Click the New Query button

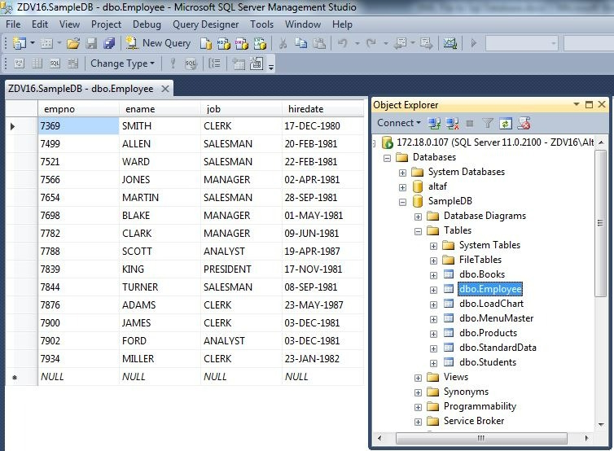coord(159,43)
